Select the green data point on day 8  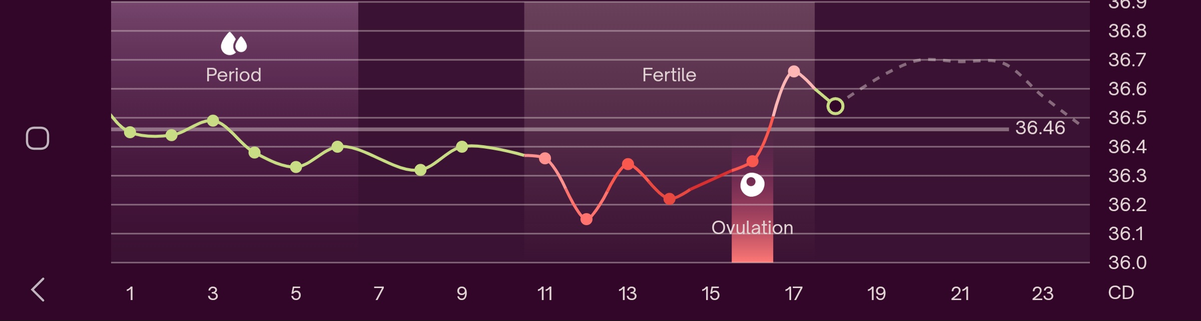(420, 170)
